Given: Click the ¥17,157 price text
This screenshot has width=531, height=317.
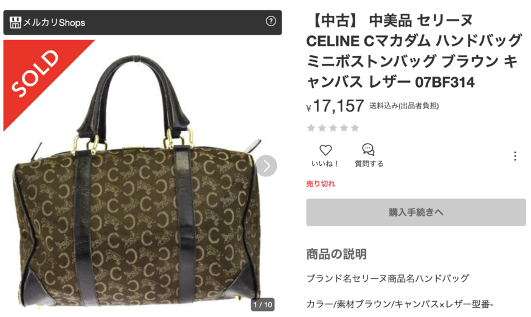Looking at the screenshot, I should [335, 106].
